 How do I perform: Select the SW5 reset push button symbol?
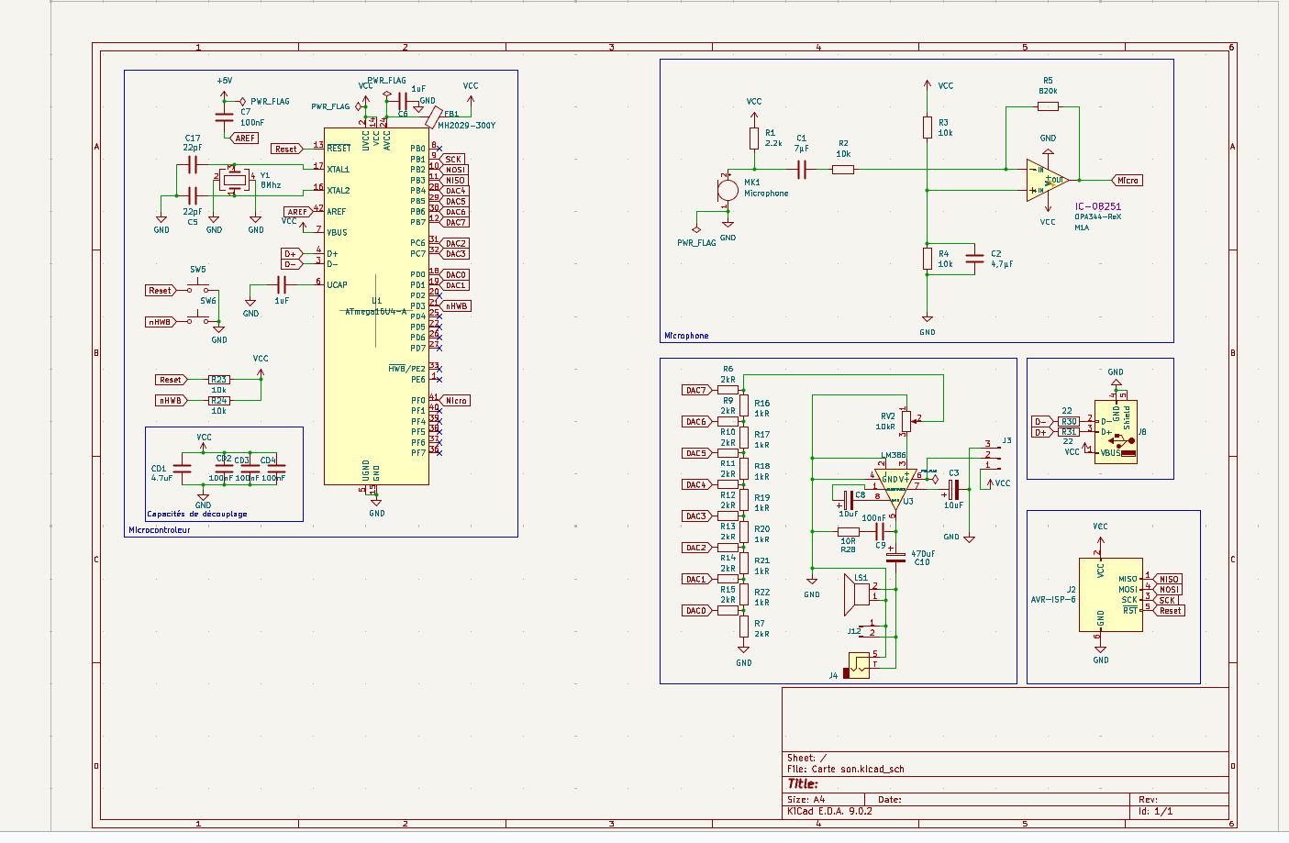pos(197,289)
